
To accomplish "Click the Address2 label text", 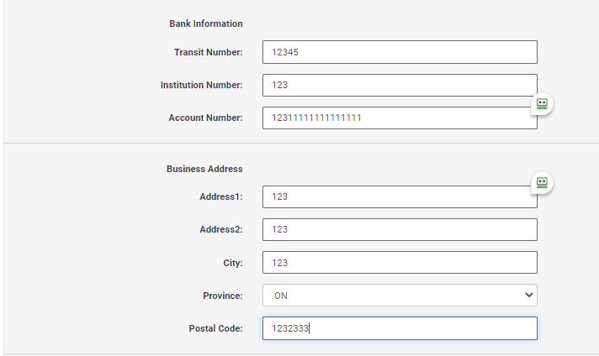I will pyautogui.click(x=220, y=229).
